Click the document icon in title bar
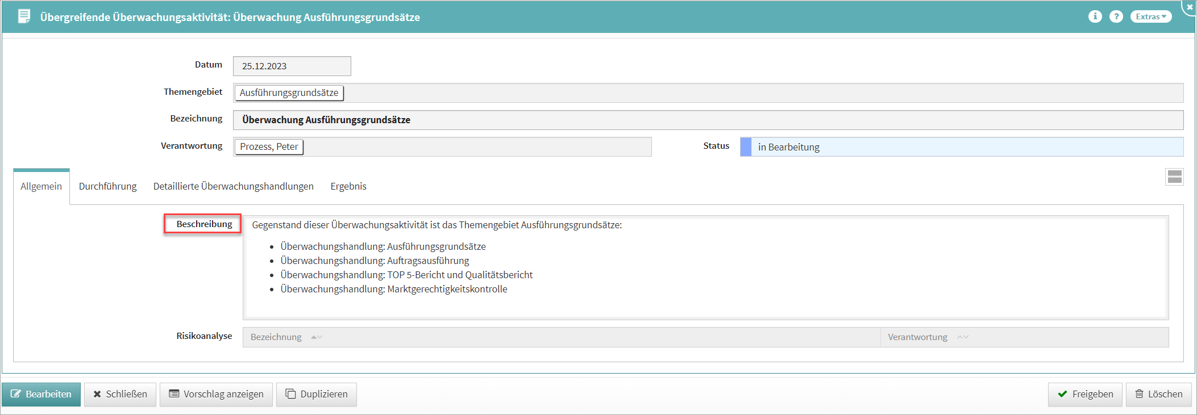Viewport: 1197px width, 415px height. 24,16
